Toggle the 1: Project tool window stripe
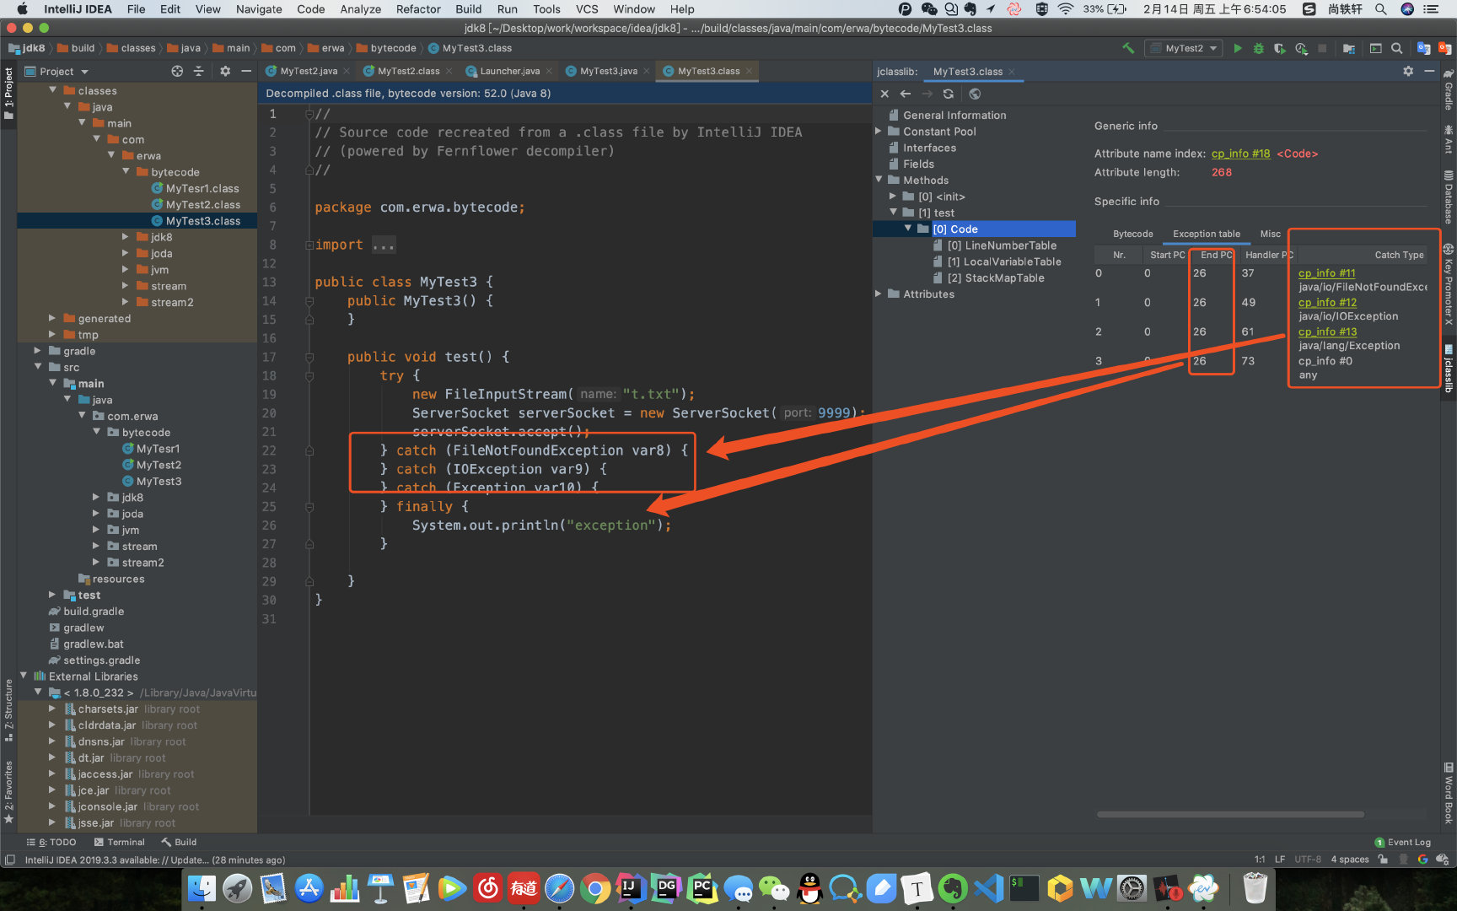 tap(8, 94)
